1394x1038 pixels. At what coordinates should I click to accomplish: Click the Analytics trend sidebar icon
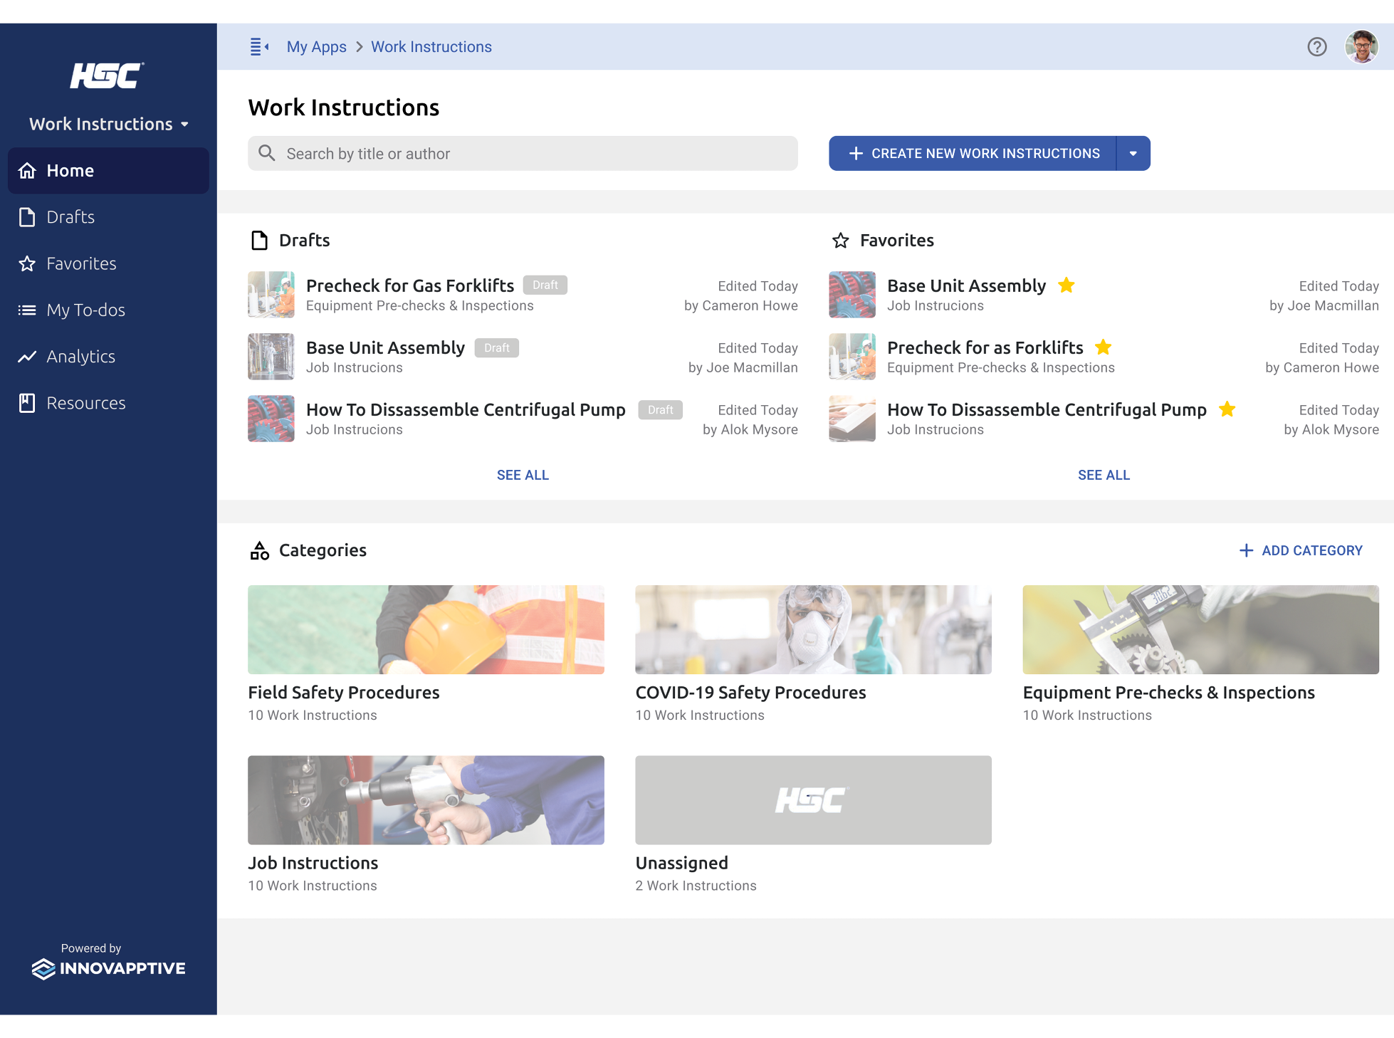pos(29,357)
